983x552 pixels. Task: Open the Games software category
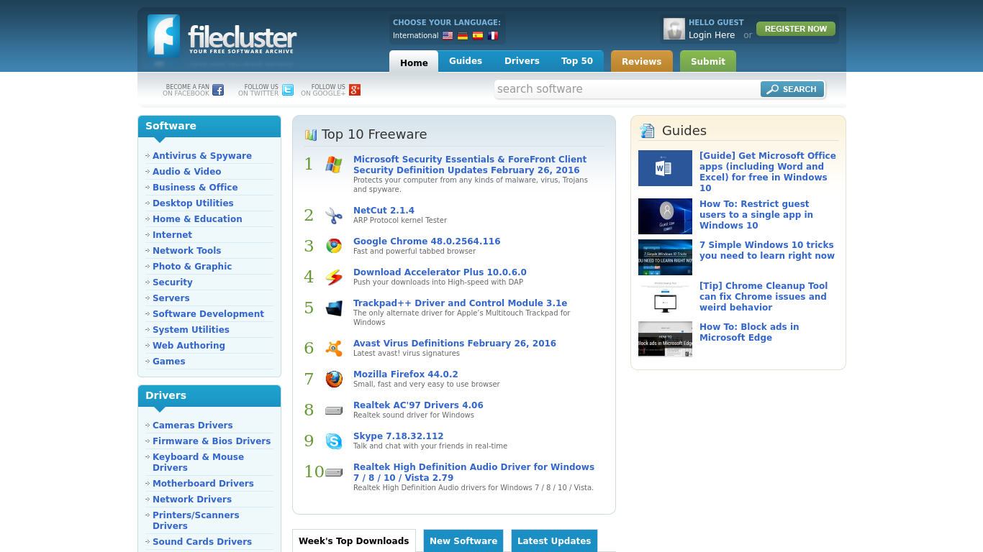[169, 362]
